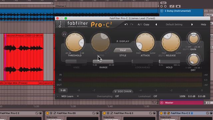Click save preset icon on FabFilter Pro-Q 3 device
Screen dimensions: 213x120
(154, 113)
